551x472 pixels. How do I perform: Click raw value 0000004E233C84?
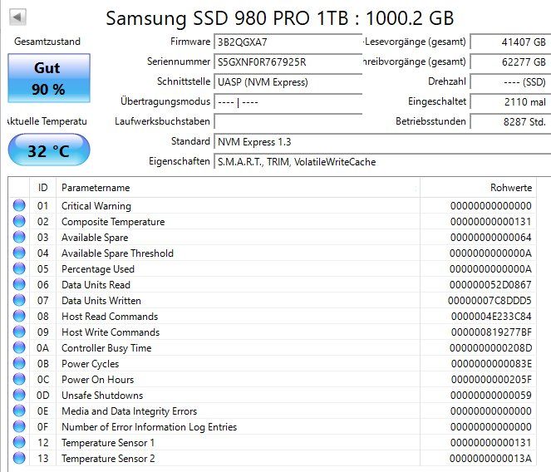[491, 317]
